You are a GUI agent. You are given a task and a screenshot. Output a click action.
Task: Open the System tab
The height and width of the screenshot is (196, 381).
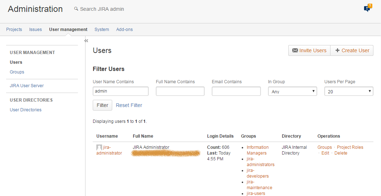[102, 30]
